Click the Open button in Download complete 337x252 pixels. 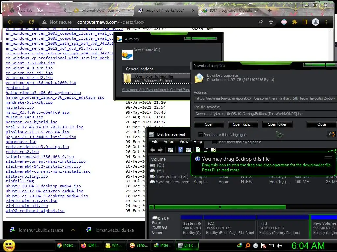(x=209, y=124)
